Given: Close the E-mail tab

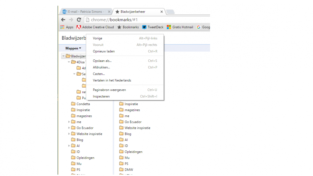Looking at the screenshot, I should (109, 12).
